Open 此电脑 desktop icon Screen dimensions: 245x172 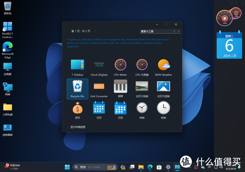point(8,69)
